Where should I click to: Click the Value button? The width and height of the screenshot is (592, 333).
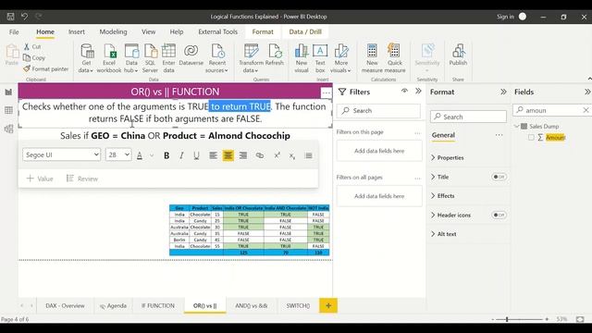(x=40, y=179)
